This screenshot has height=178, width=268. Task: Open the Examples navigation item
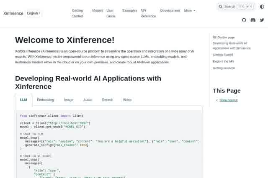(130, 10)
